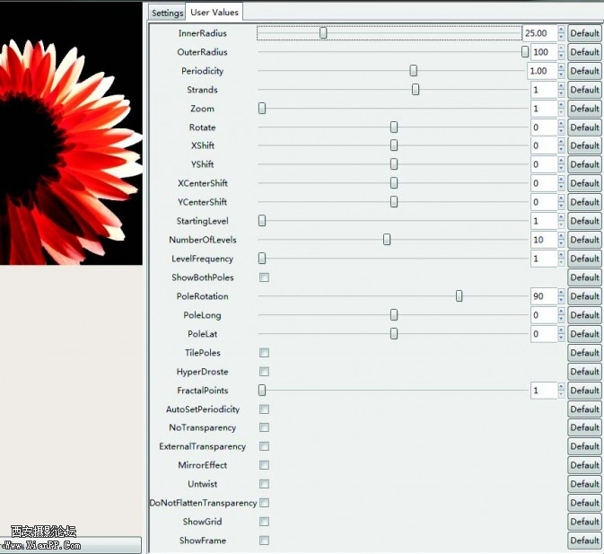Click the Zoom slider handle

[x=262, y=109]
